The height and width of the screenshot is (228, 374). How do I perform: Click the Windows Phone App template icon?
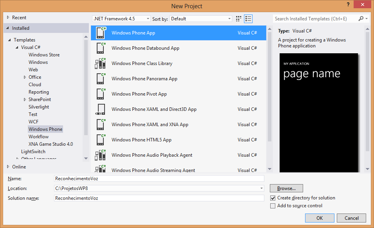click(x=101, y=33)
